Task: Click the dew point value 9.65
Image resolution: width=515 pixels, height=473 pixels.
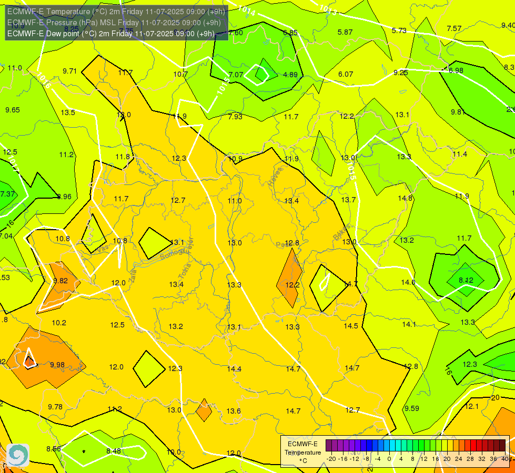Action: 13,110
